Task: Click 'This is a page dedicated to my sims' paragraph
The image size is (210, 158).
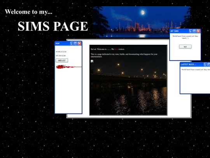Action: coord(124,55)
